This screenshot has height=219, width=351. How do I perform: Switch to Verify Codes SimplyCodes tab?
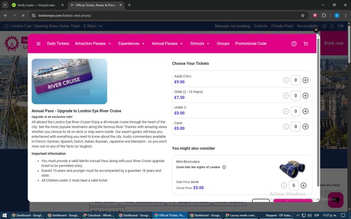(x=36, y=5)
